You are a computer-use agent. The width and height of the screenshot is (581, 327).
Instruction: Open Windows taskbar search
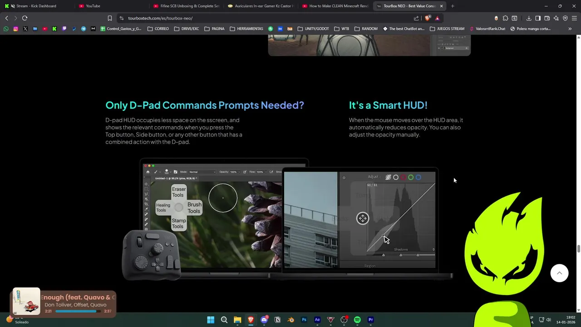click(224, 320)
